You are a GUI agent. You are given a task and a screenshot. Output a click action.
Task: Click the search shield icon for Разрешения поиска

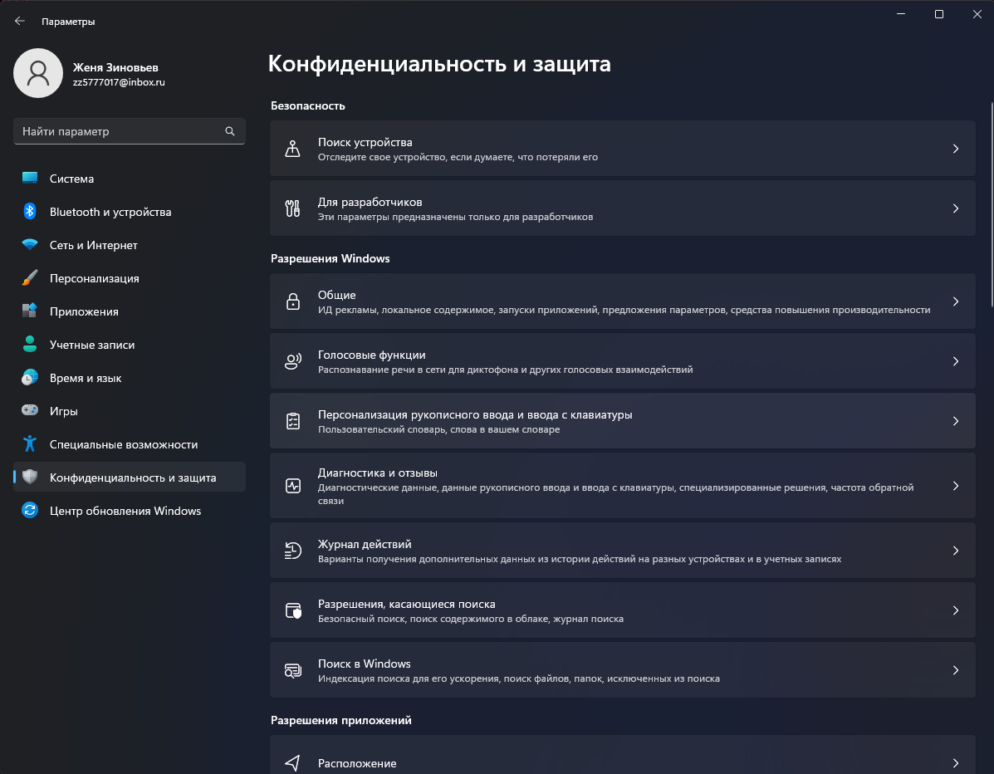tap(293, 610)
